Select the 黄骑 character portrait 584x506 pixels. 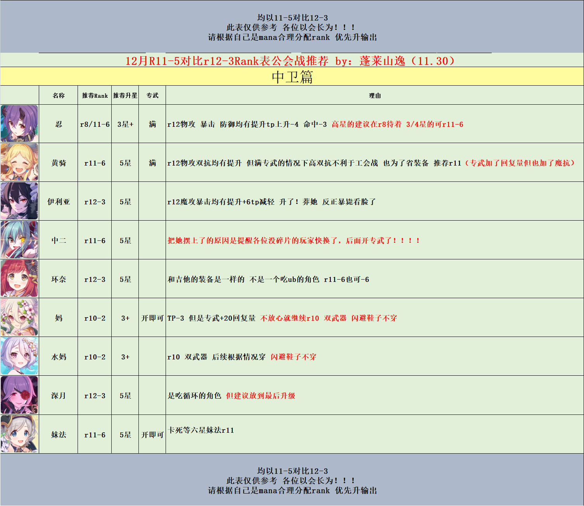19,162
